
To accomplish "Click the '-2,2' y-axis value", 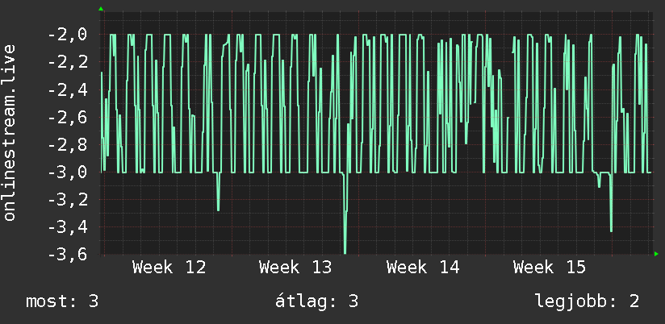I will [68, 62].
